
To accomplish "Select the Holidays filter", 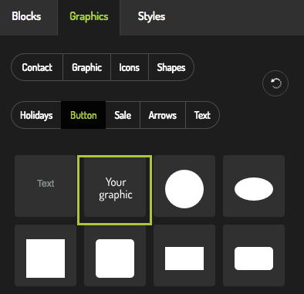I will point(36,115).
